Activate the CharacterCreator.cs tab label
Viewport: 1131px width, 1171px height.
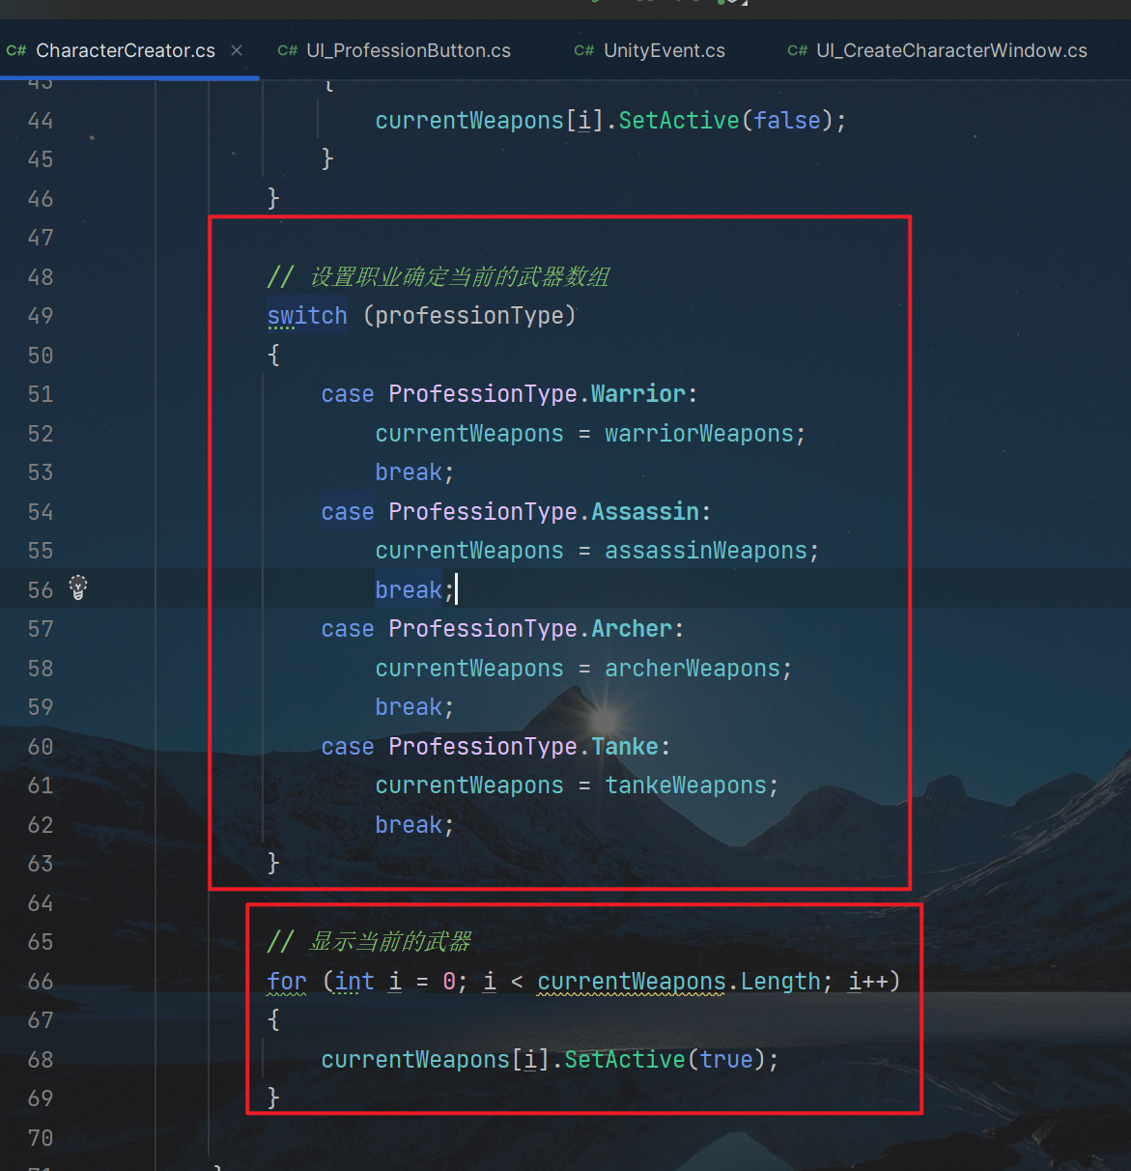[x=126, y=50]
